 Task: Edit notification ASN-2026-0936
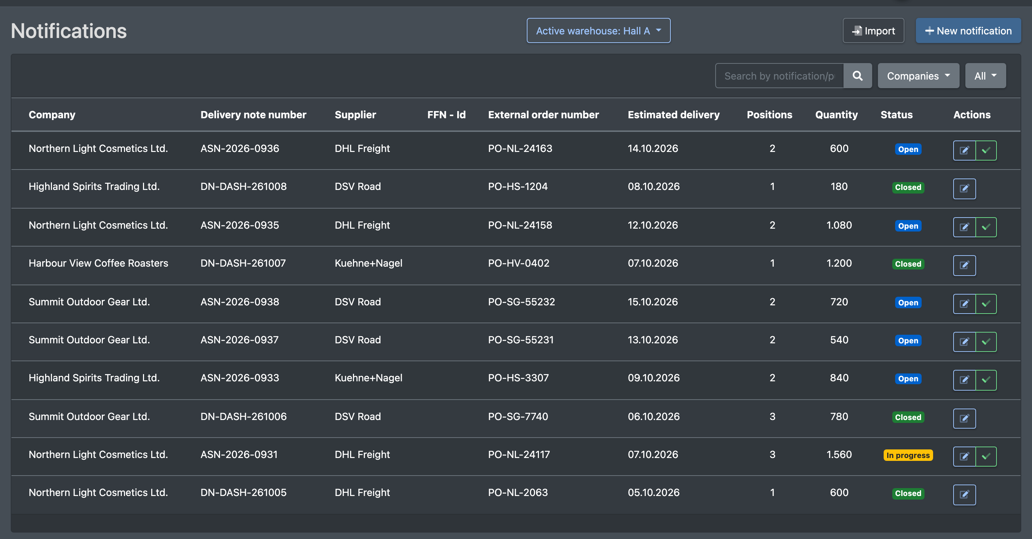(x=964, y=150)
